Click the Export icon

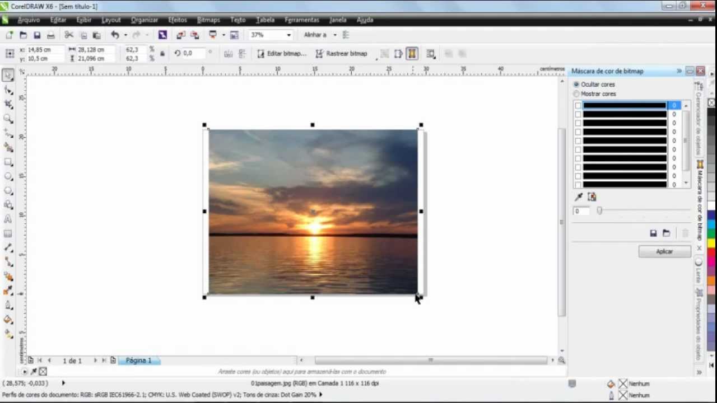(x=194, y=35)
